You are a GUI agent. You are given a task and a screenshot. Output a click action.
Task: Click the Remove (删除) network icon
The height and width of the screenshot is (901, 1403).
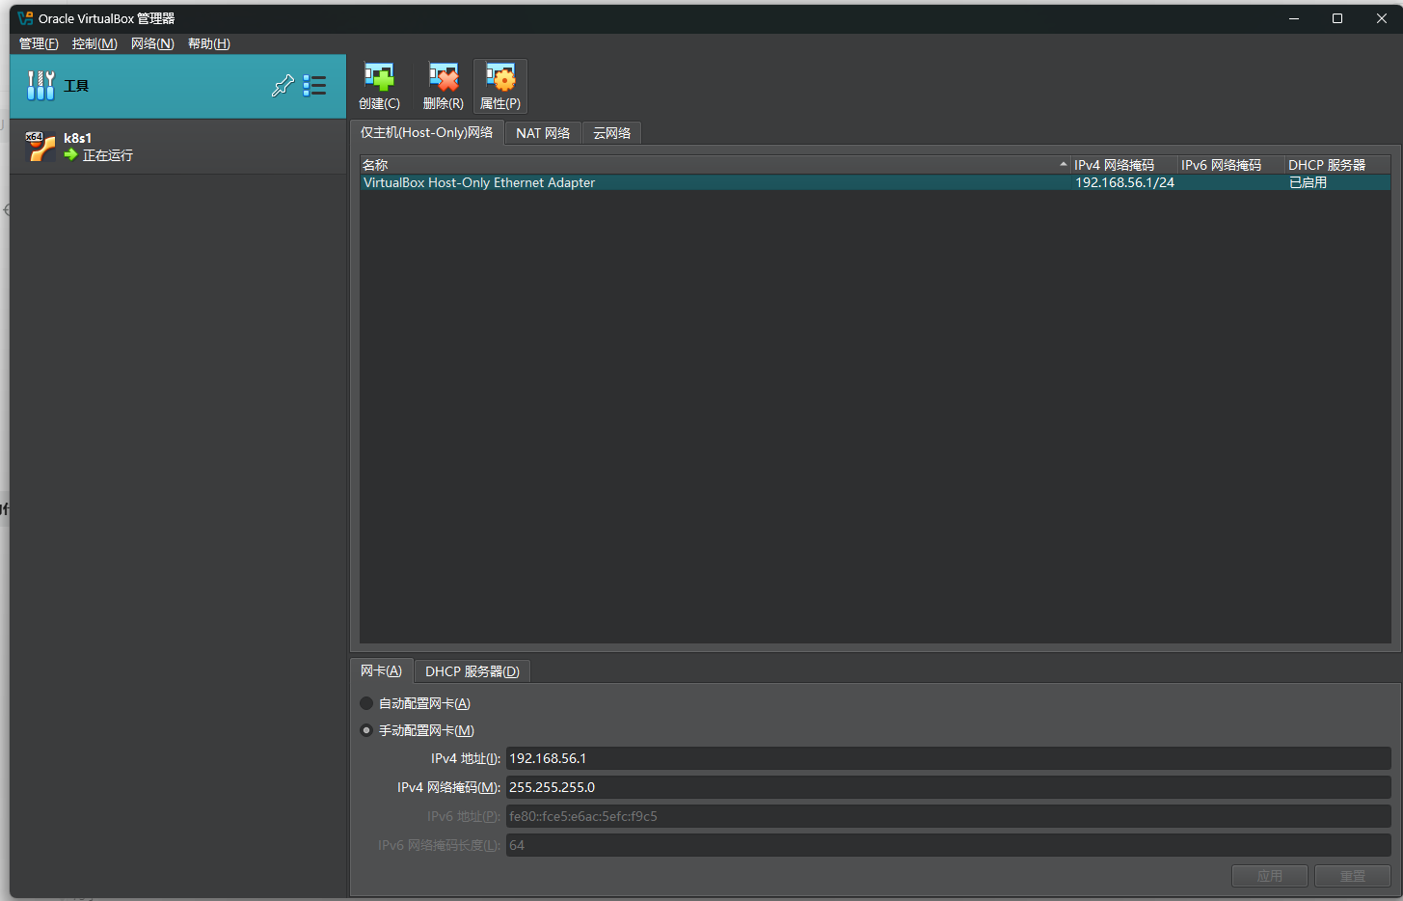point(443,78)
